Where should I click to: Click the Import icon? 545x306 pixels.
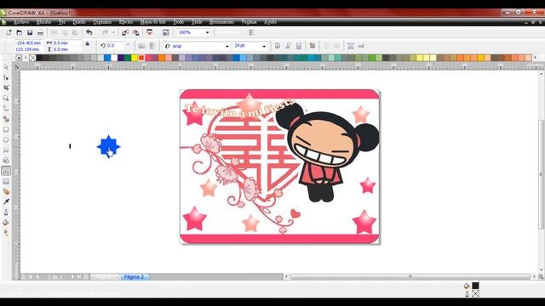(125, 32)
